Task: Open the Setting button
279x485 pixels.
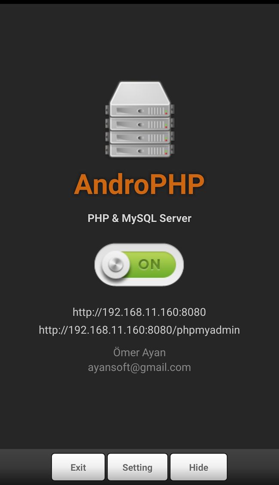Action: (137, 467)
